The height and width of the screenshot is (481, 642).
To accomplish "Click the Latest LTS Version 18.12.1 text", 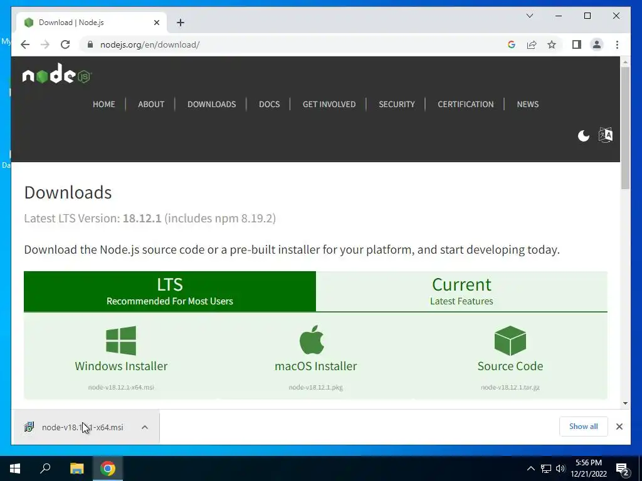I will [x=150, y=219].
